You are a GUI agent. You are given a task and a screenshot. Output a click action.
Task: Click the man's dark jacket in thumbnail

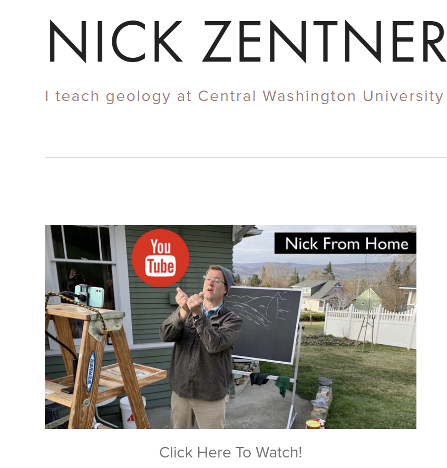pyautogui.click(x=201, y=352)
